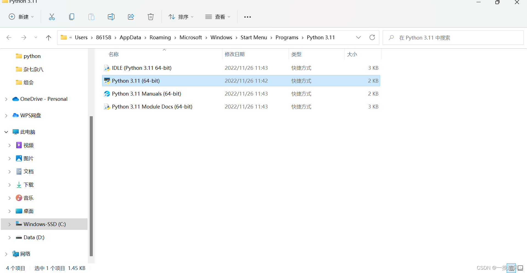Click the Share icon in the toolbar
527x273 pixels.
coord(131,17)
